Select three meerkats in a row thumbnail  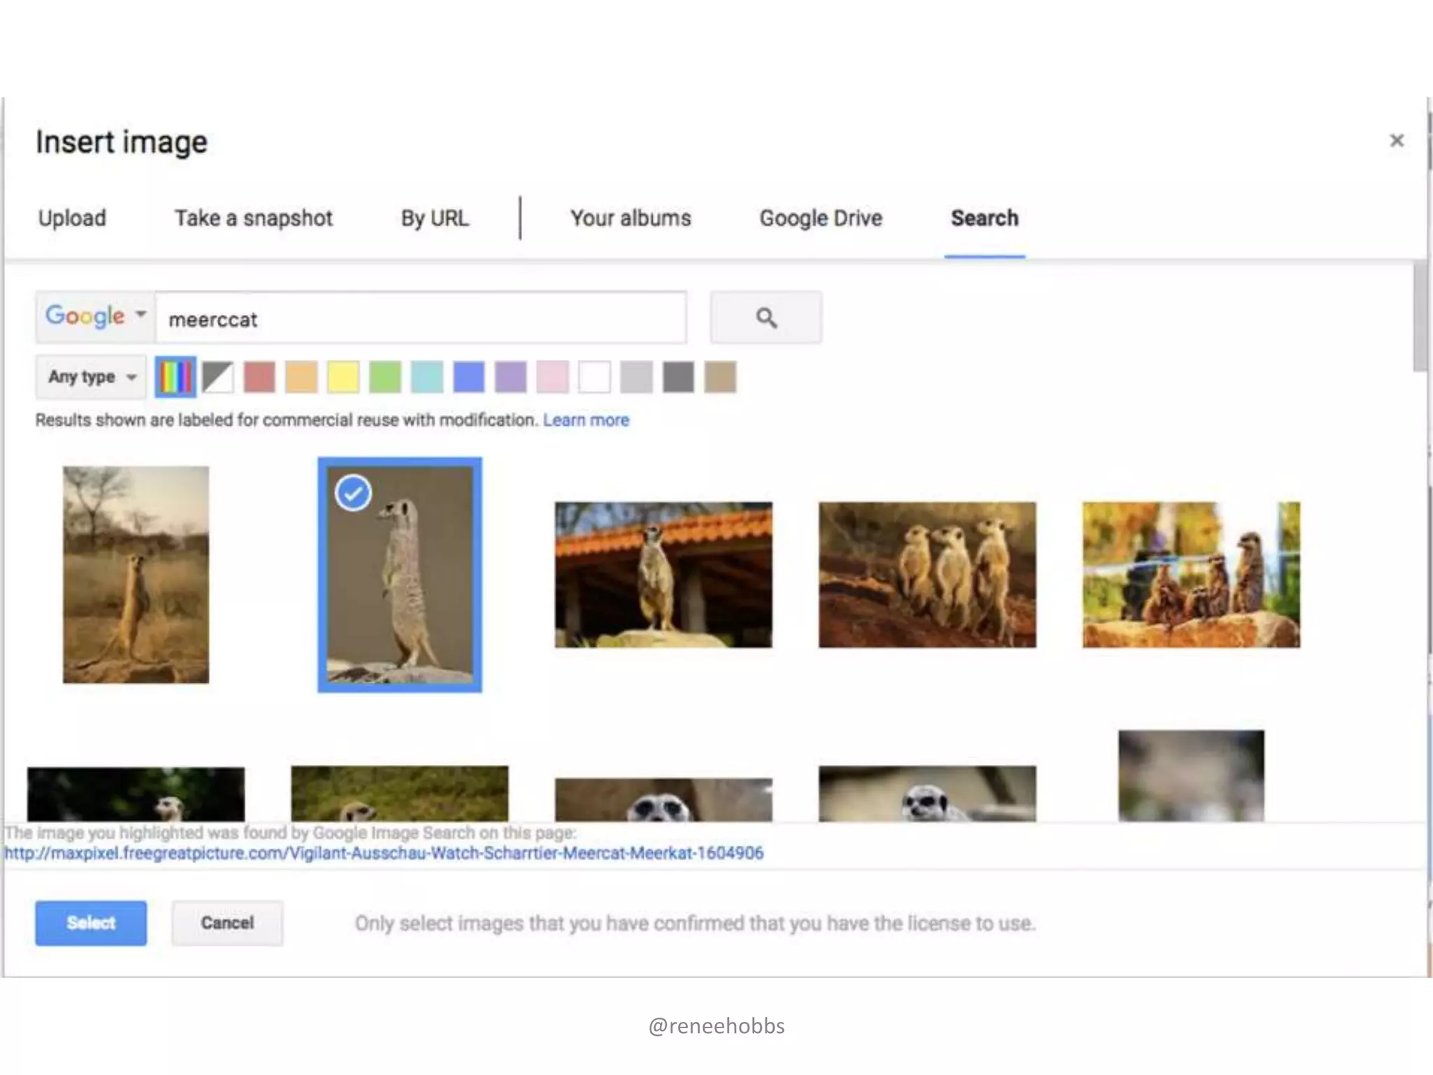pos(927,575)
